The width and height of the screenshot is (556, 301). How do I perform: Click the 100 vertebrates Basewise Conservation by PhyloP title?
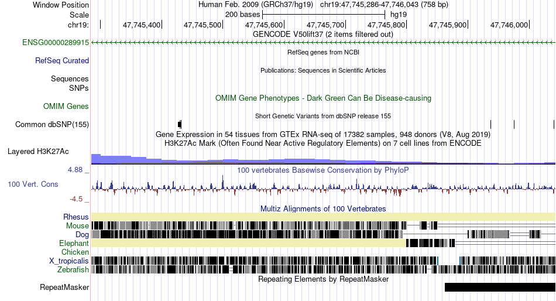click(323, 170)
